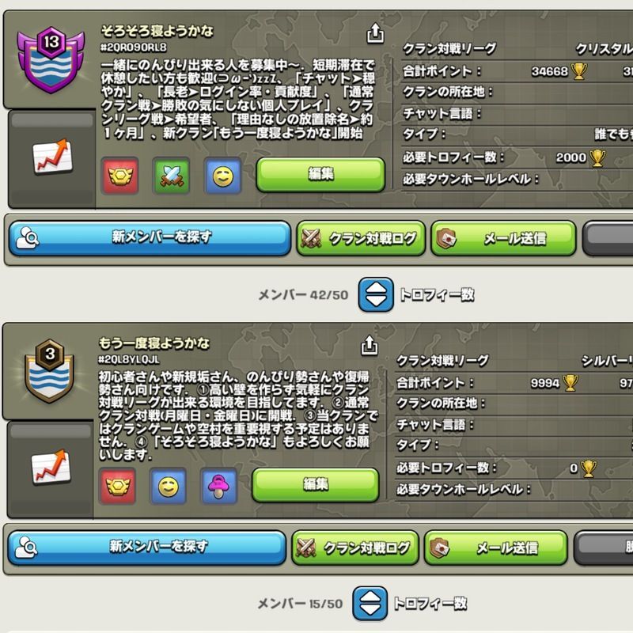
Task: Select the red trophy label in upper clan
Action: coord(120,176)
